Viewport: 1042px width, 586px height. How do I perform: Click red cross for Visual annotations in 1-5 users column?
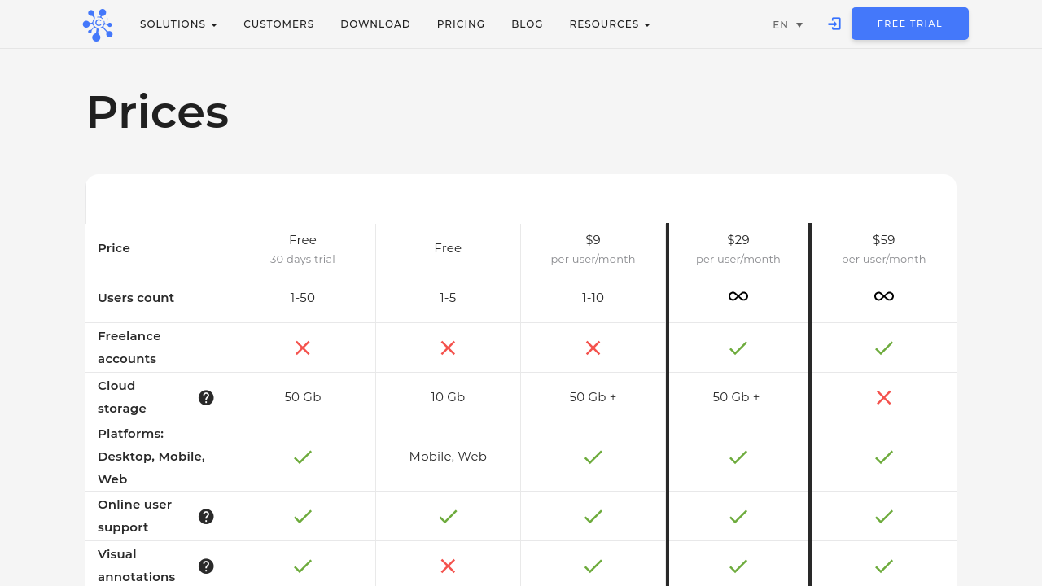click(x=448, y=566)
